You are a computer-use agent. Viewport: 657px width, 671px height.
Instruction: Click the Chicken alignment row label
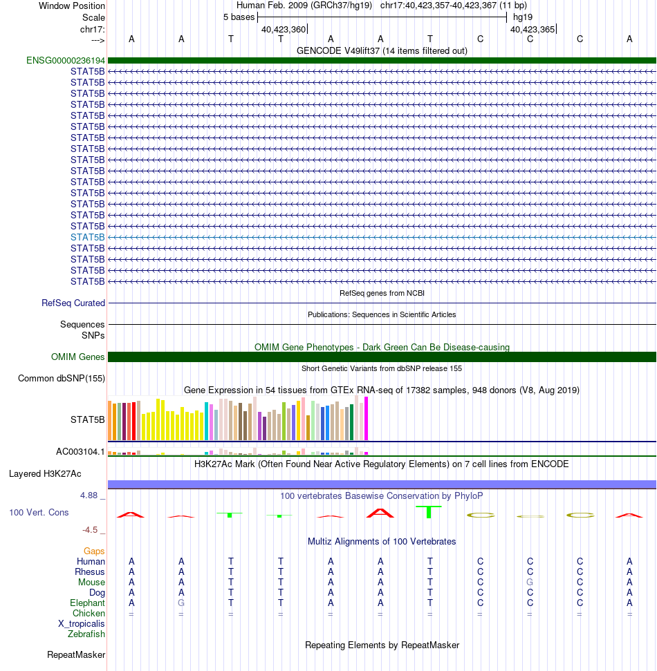tap(89, 613)
